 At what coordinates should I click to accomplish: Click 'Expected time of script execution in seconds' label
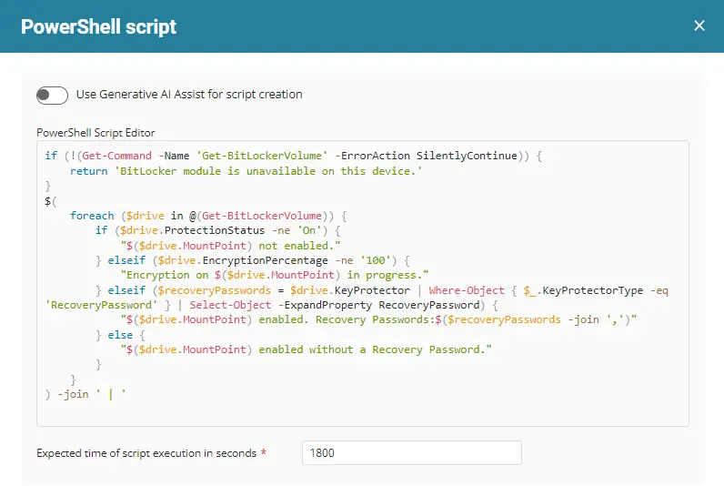pyautogui.click(x=146, y=453)
